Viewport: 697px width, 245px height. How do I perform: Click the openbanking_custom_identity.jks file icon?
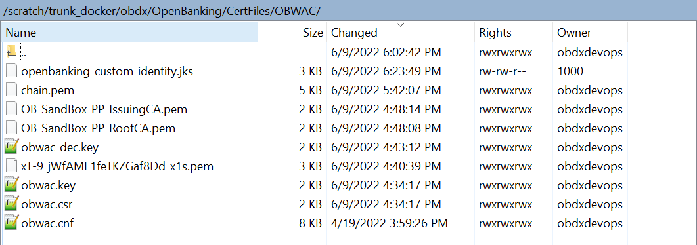coord(12,71)
